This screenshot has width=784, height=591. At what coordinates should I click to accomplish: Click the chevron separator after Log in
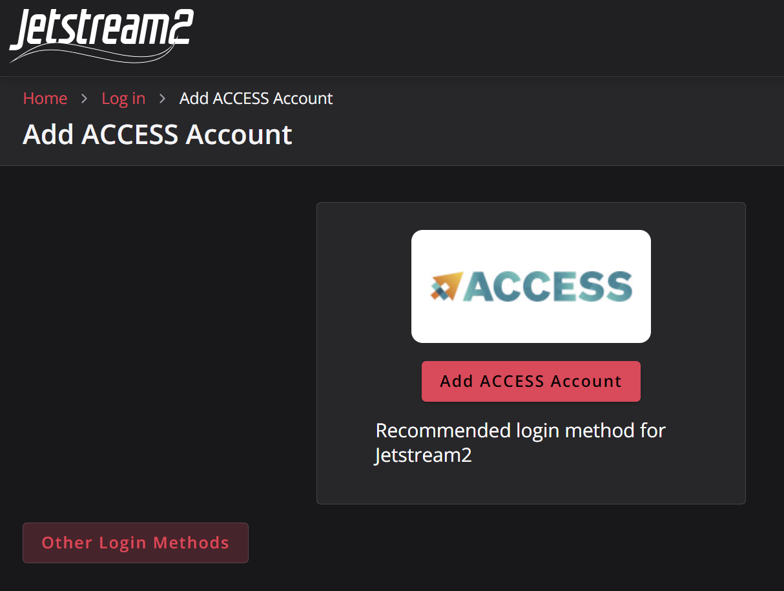[x=162, y=98]
